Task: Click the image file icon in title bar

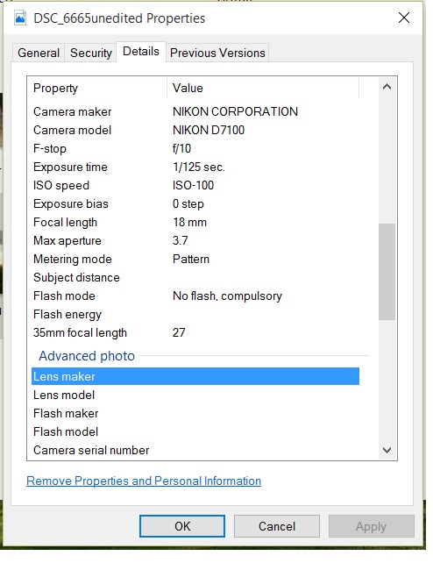Action: point(20,18)
